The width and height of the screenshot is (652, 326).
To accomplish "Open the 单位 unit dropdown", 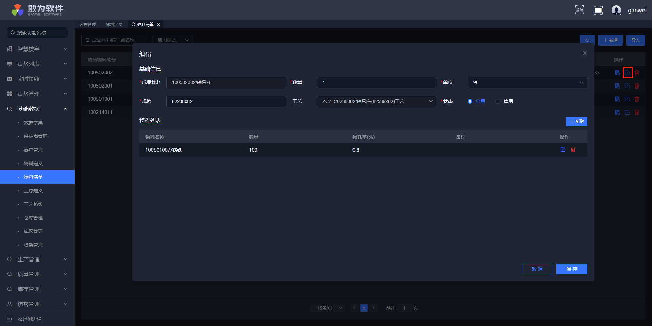I will [527, 82].
